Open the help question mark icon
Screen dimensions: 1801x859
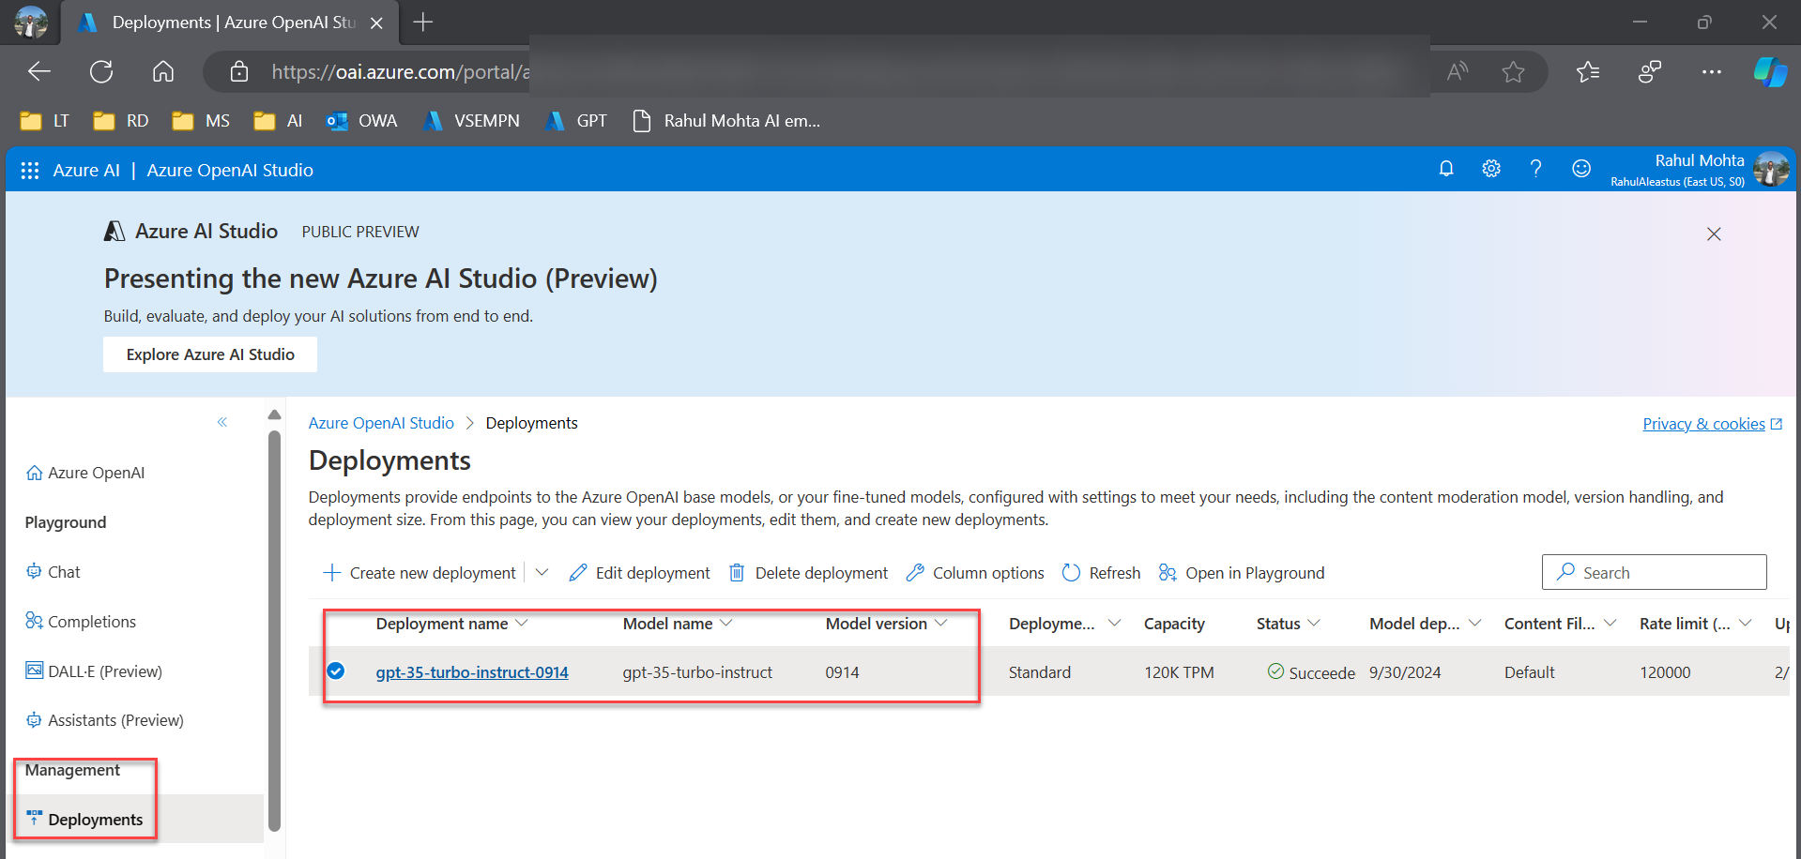pos(1535,169)
